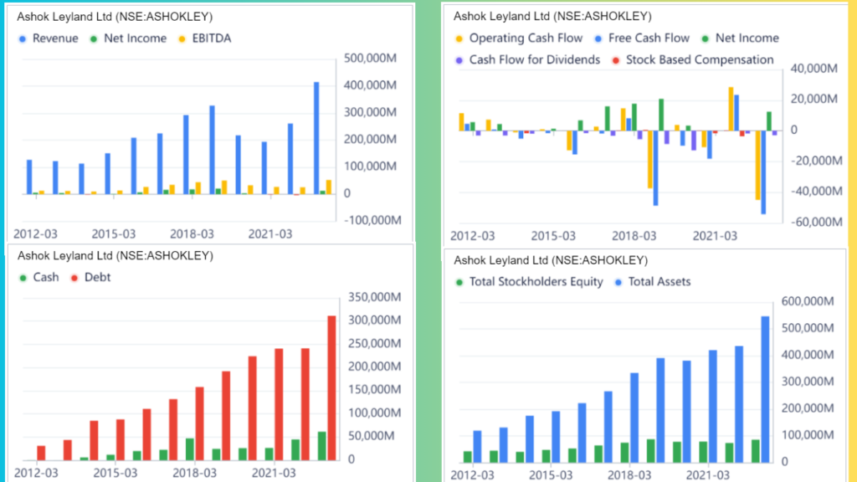Toggle Cash Flow for Dividends legend
Screen dimensions: 857x482
coord(528,59)
